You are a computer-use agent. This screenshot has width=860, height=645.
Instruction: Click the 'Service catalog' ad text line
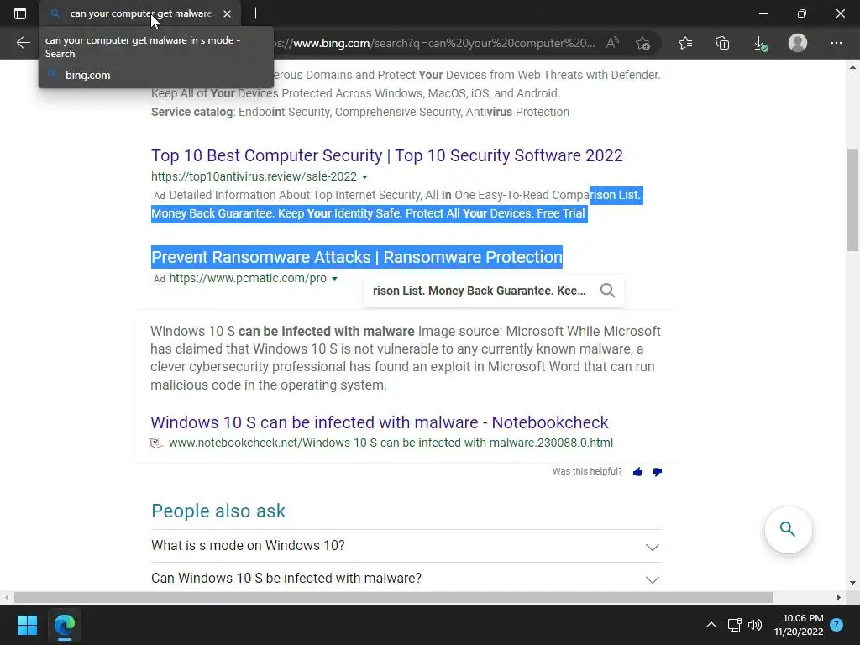[x=360, y=112]
